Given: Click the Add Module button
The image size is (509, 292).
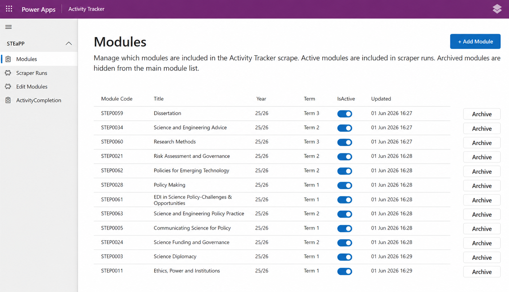Looking at the screenshot, I should coord(475,41).
